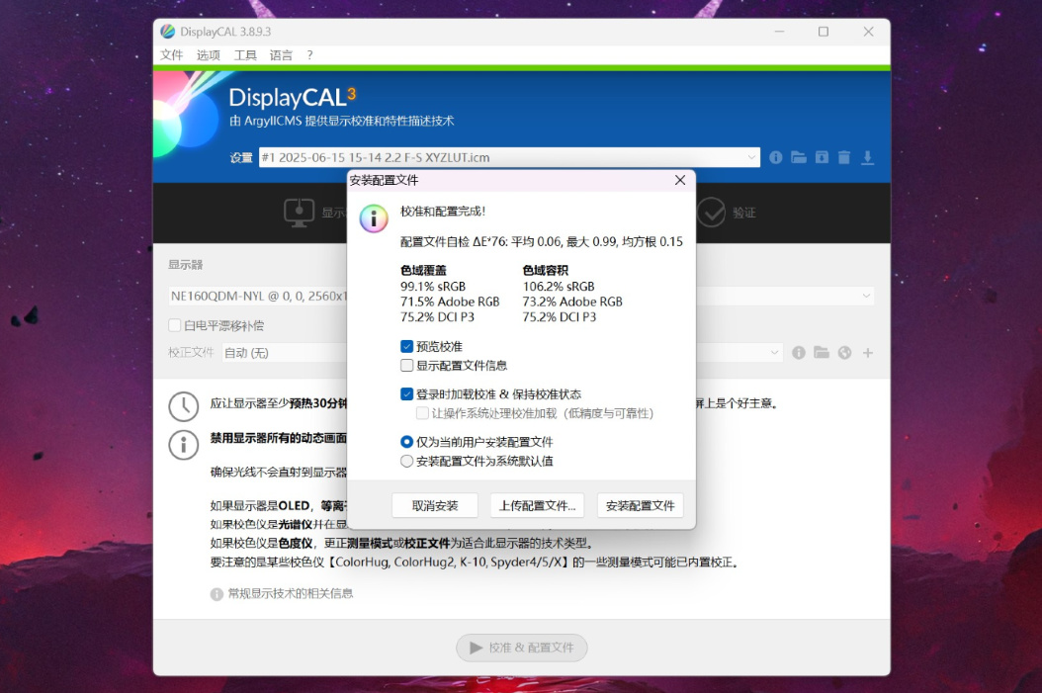Click the plus add correction icon
Viewport: 1042px width, 693px height.
(x=868, y=353)
